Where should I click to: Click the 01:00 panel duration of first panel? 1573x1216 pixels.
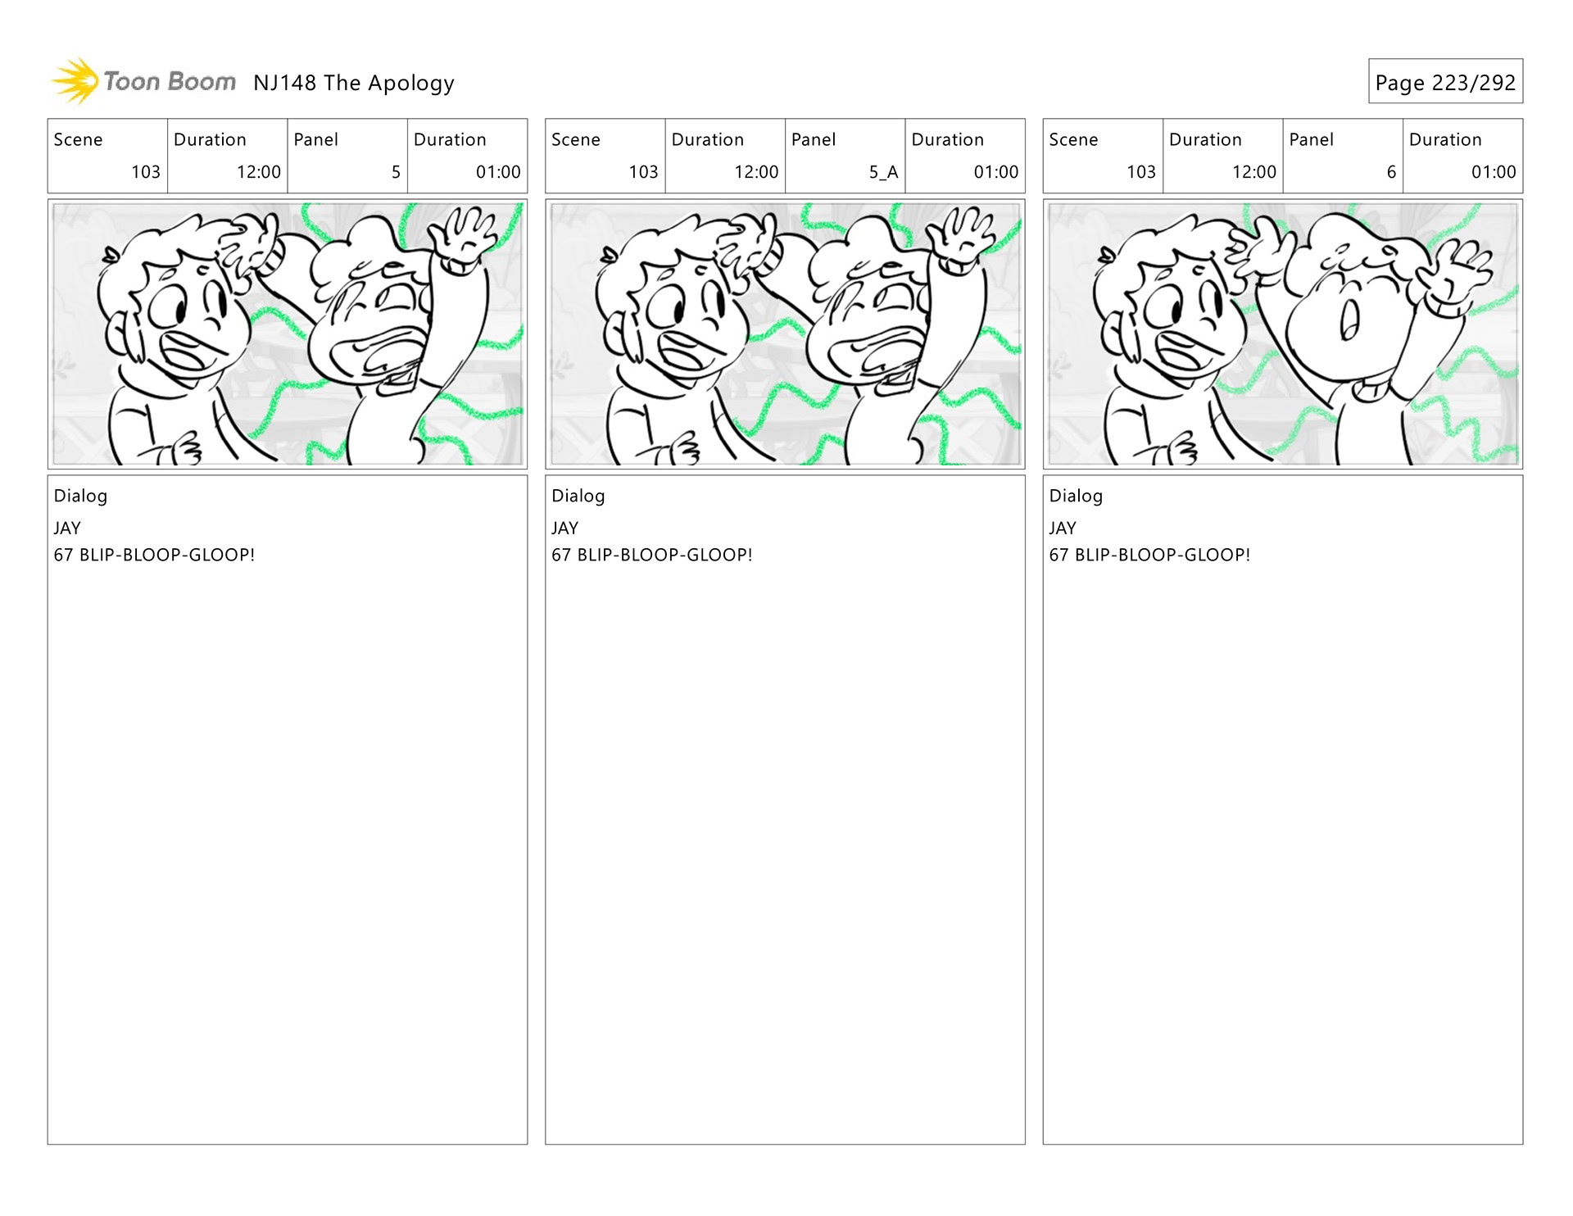(468, 156)
